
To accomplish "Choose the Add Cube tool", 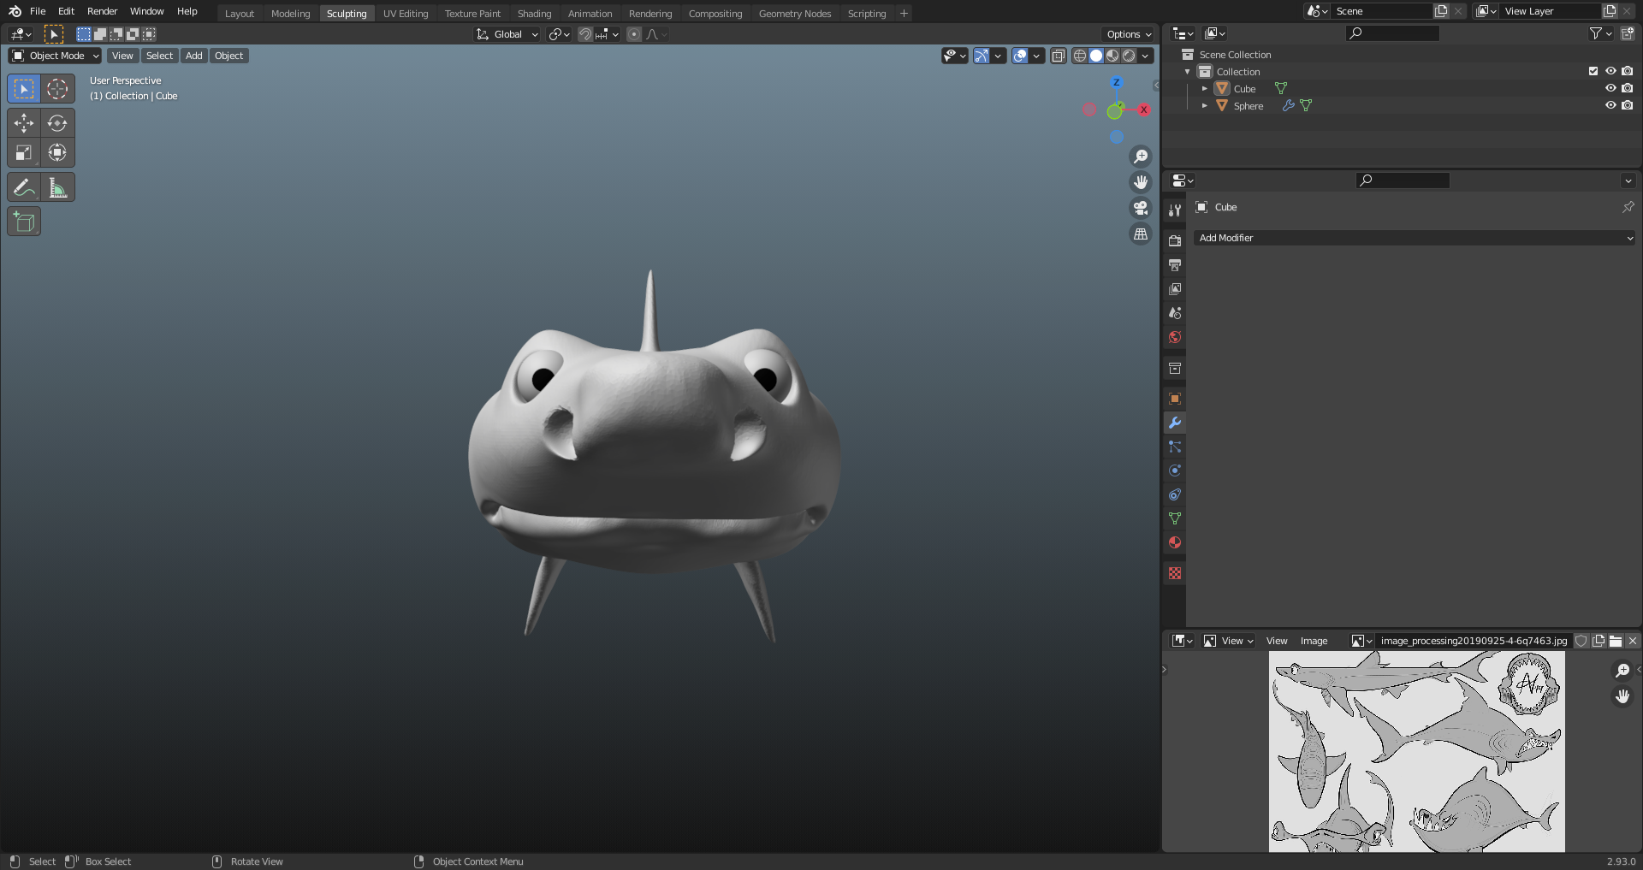I will [24, 222].
